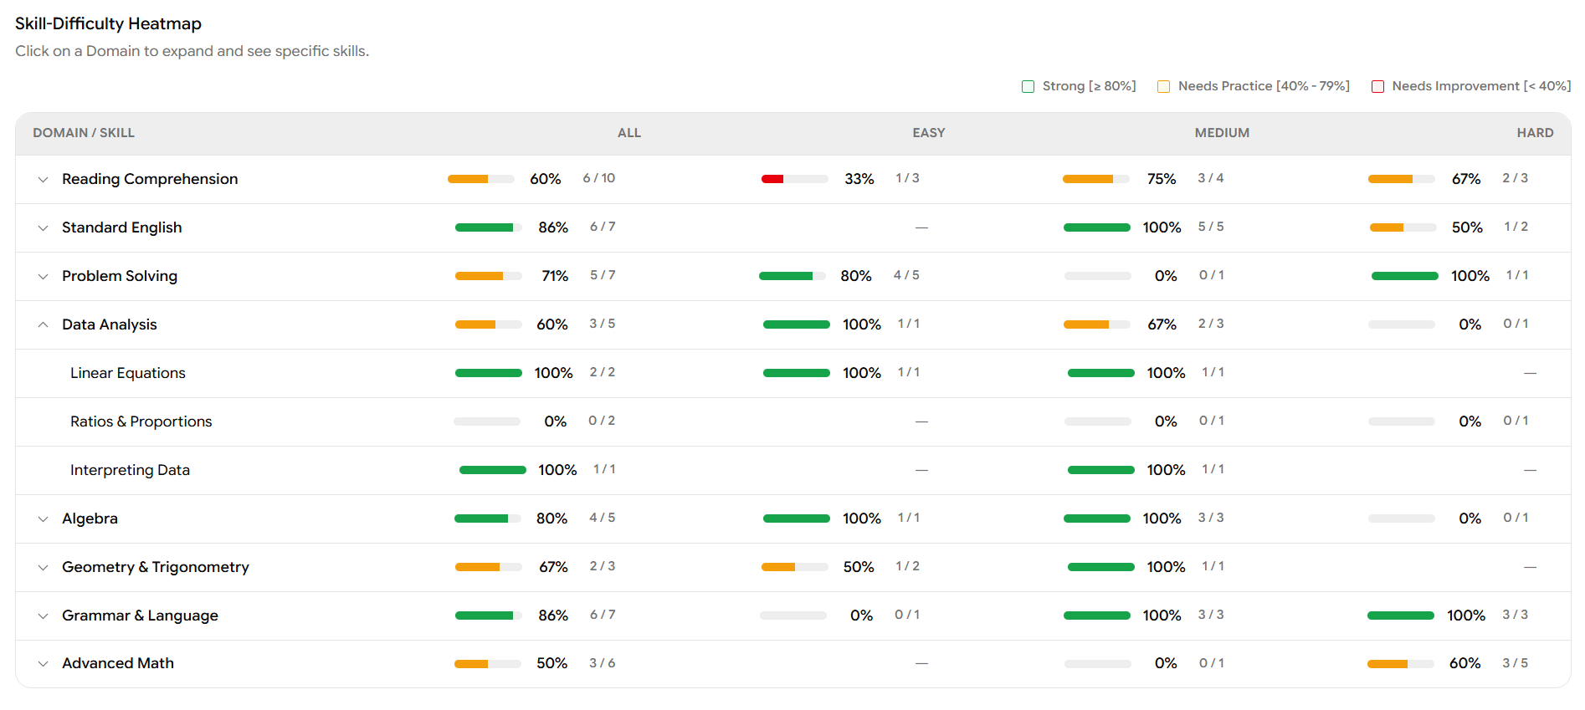Toggle the Needs Improvement legend checkbox

(x=1377, y=87)
